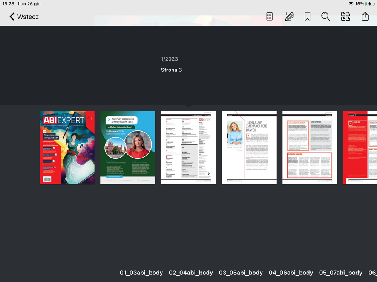Select the 01_03abi_body label
The height and width of the screenshot is (282, 377).
141,273
